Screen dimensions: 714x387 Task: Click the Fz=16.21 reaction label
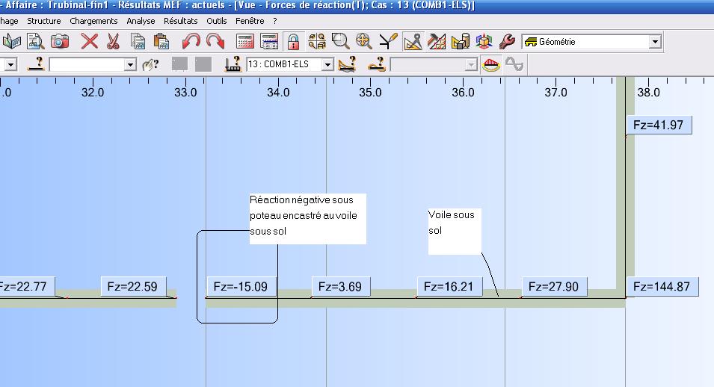click(449, 286)
